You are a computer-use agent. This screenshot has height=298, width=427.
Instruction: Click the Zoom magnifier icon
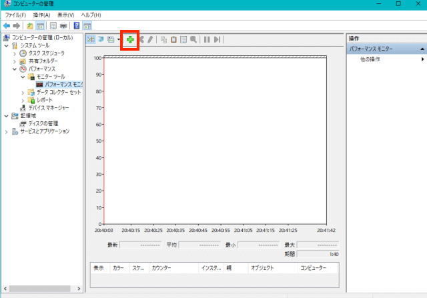(193, 40)
